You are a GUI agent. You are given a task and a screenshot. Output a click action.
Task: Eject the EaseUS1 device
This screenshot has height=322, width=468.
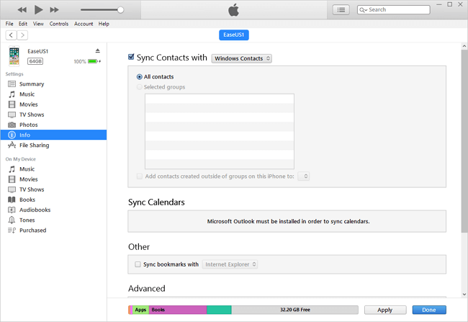click(x=98, y=50)
